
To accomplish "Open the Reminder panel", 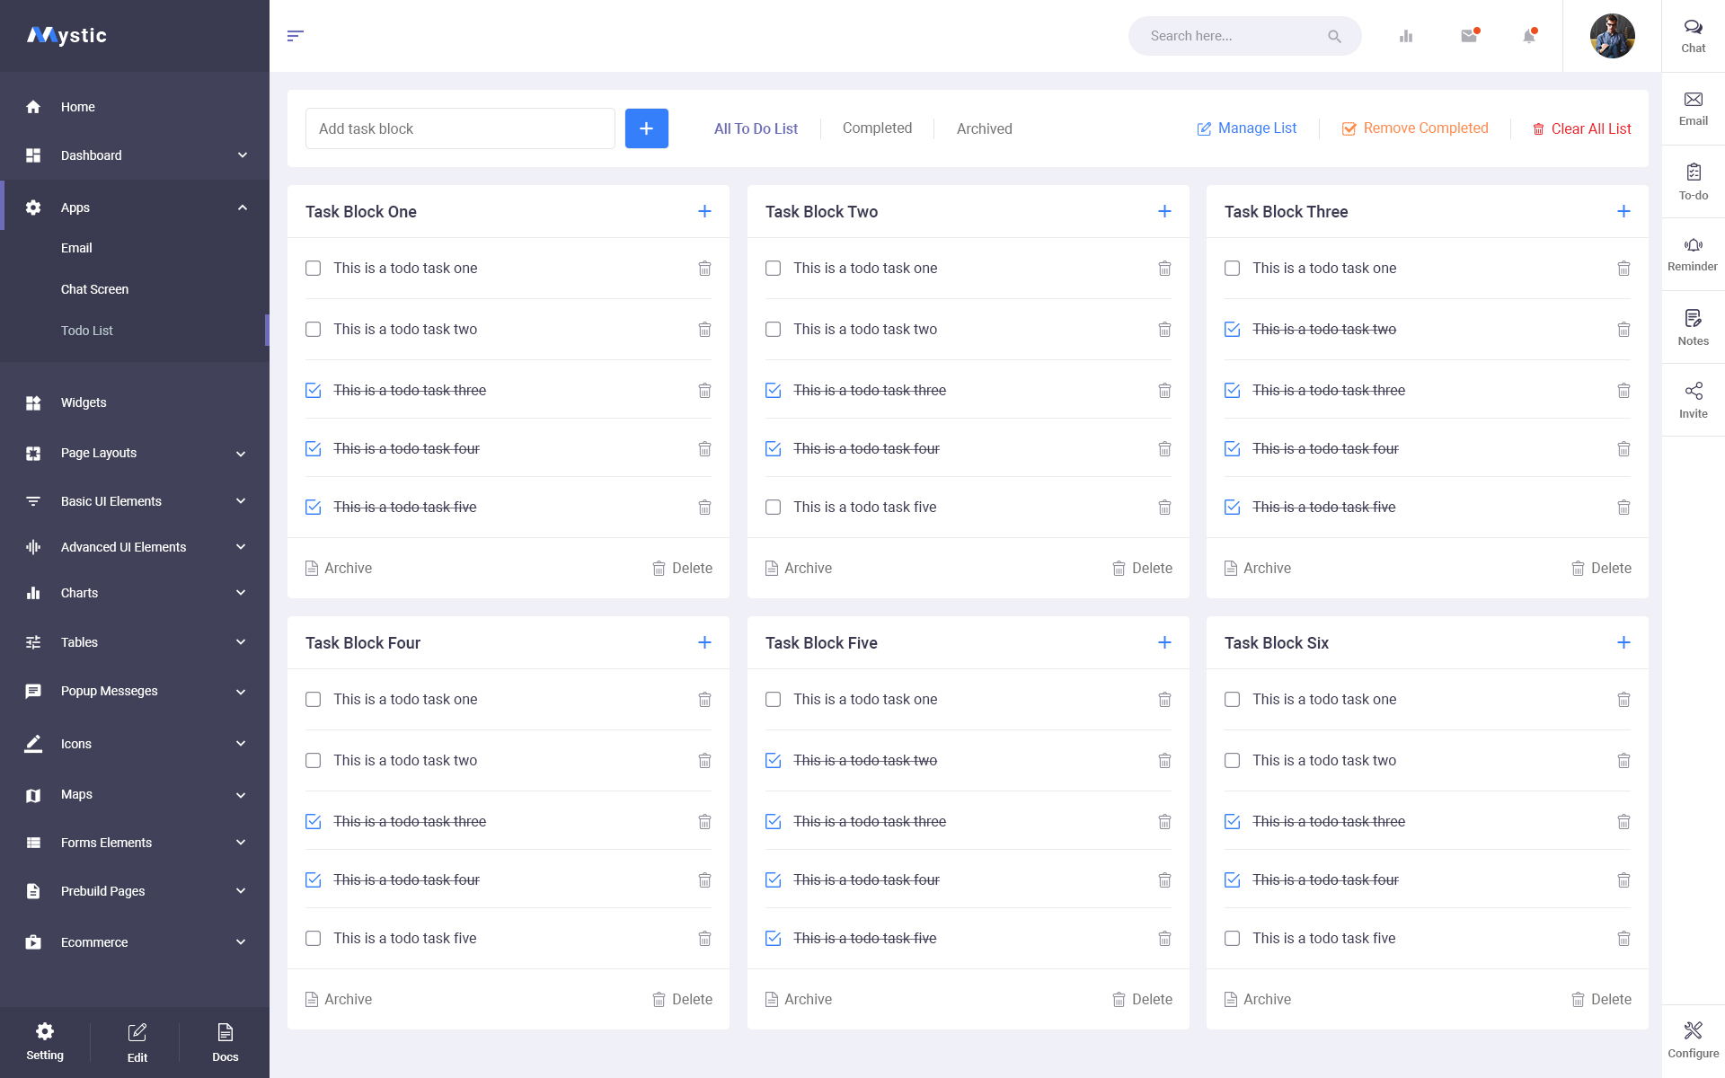I will tap(1693, 253).
